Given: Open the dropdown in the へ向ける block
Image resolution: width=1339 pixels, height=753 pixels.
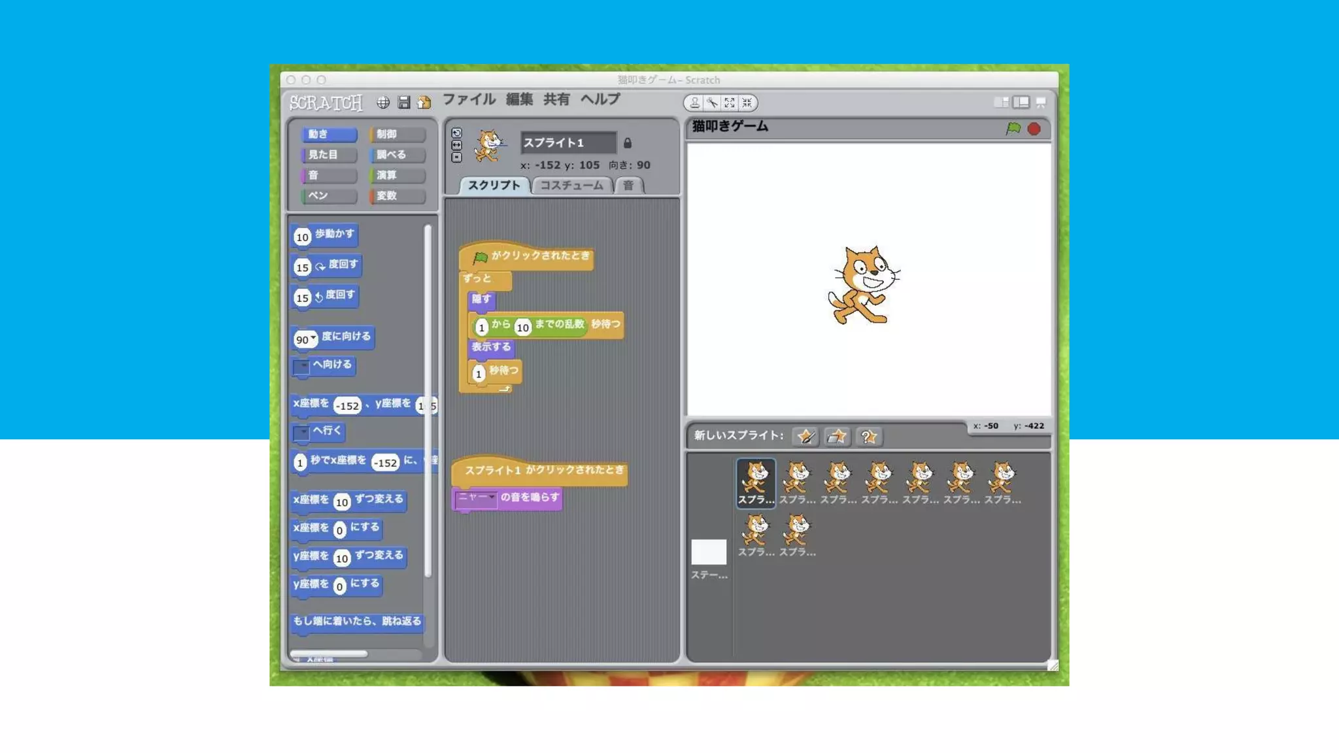Looking at the screenshot, I should coord(301,366).
